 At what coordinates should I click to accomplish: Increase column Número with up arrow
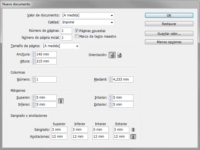[34, 78]
